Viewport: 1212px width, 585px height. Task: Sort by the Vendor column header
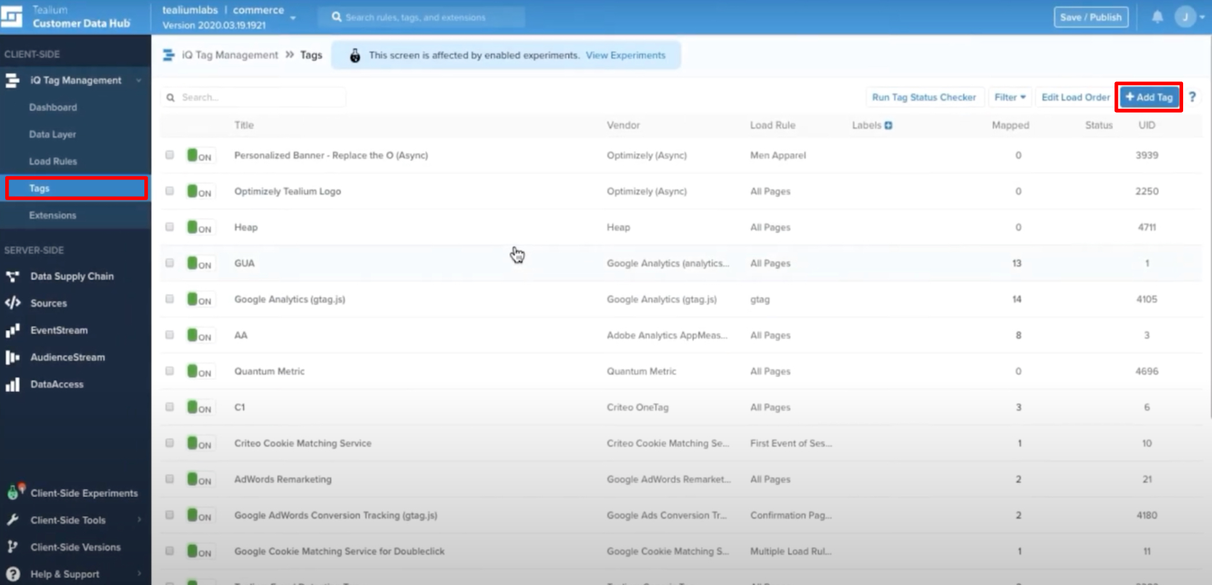pyautogui.click(x=623, y=125)
